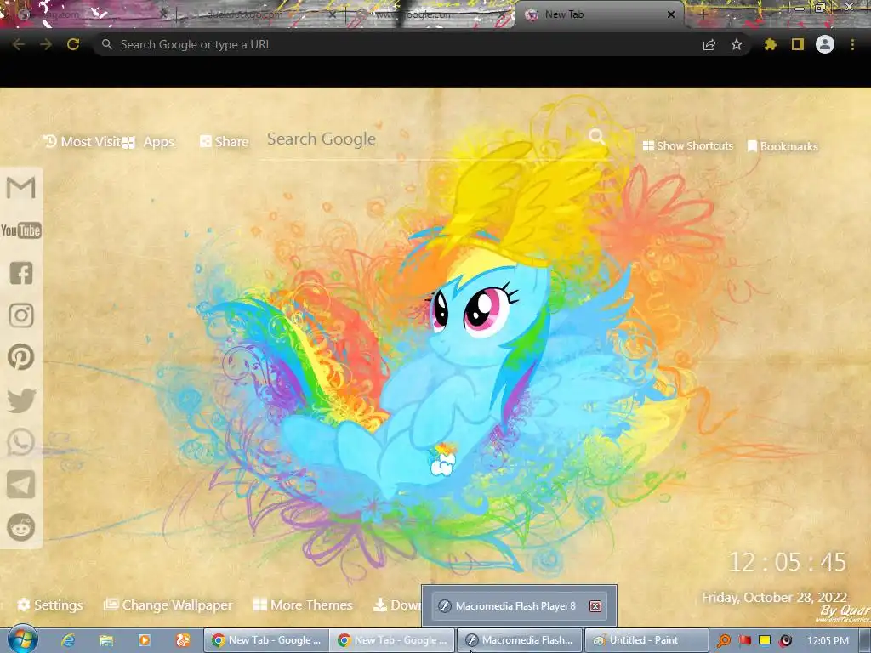Open the Most Visited list
Screen dimensions: 871x653
83,142
